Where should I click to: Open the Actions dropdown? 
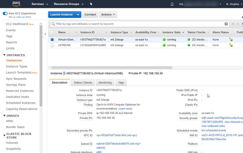coord(108,15)
